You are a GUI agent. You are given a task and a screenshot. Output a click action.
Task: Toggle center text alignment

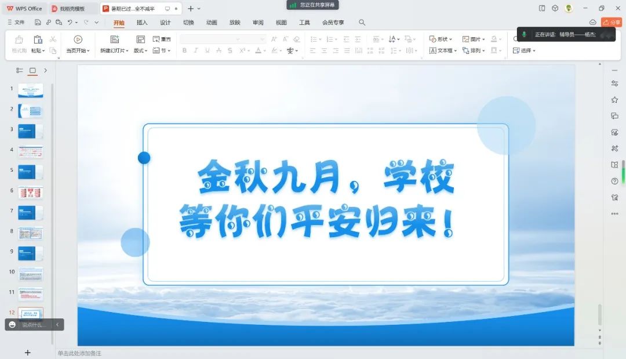pos(324,50)
